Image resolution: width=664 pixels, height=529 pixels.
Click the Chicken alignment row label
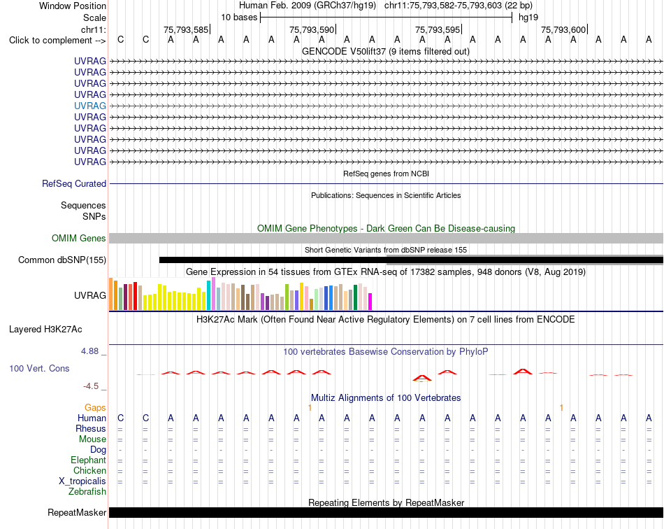pyautogui.click(x=89, y=470)
